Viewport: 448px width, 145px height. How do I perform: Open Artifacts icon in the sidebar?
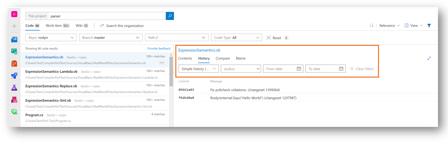point(14,100)
